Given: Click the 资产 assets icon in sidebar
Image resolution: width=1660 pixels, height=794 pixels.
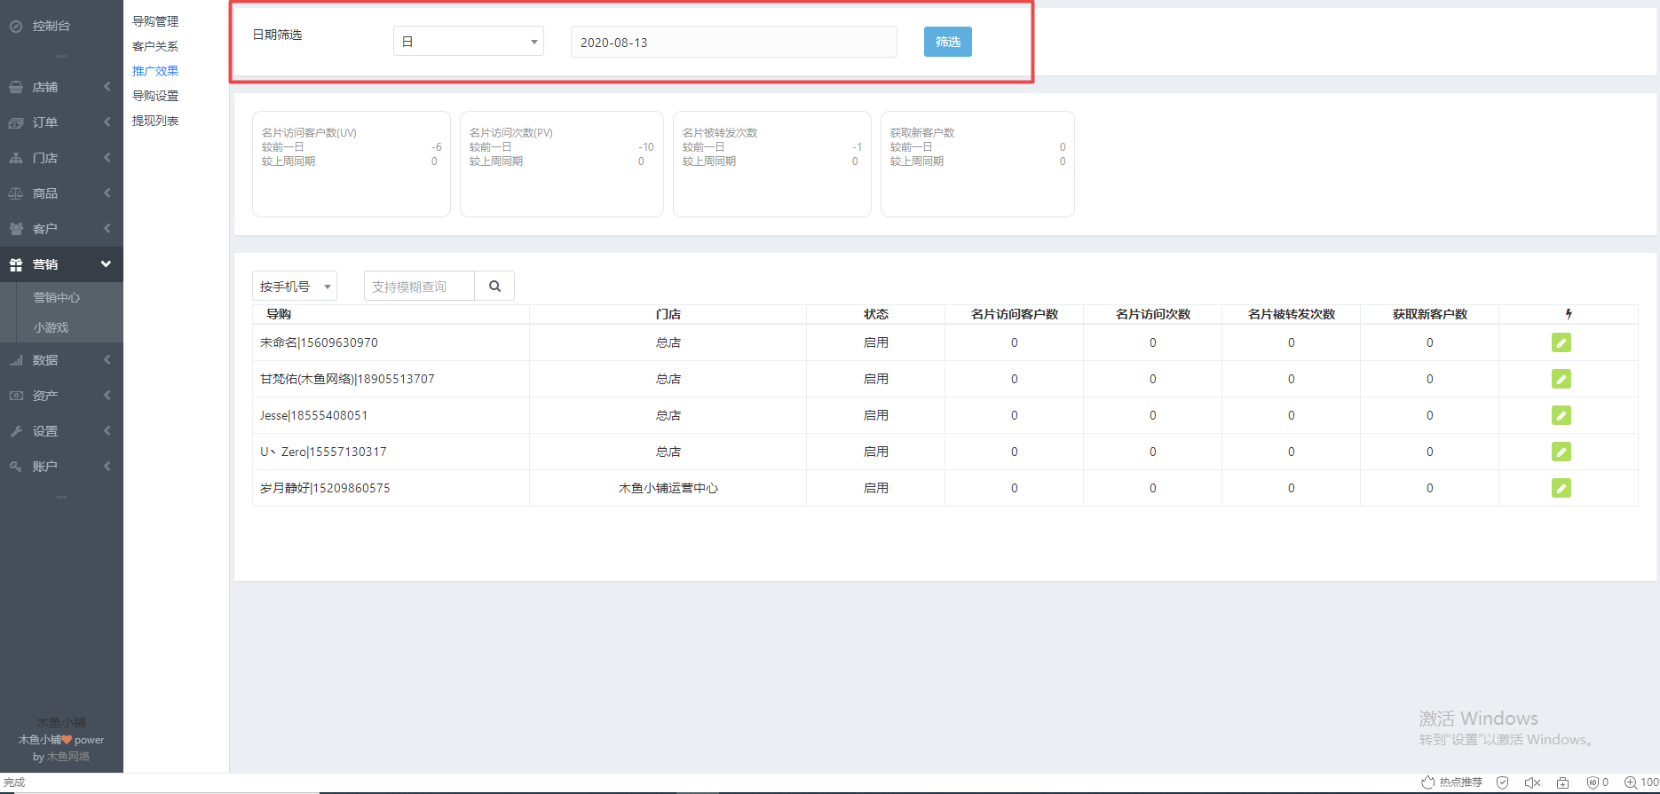Looking at the screenshot, I should coord(16,396).
